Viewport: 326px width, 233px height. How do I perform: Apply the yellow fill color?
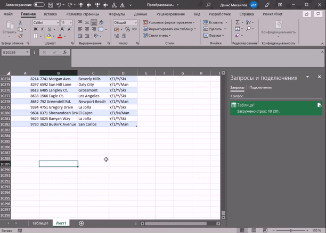(x=49, y=36)
